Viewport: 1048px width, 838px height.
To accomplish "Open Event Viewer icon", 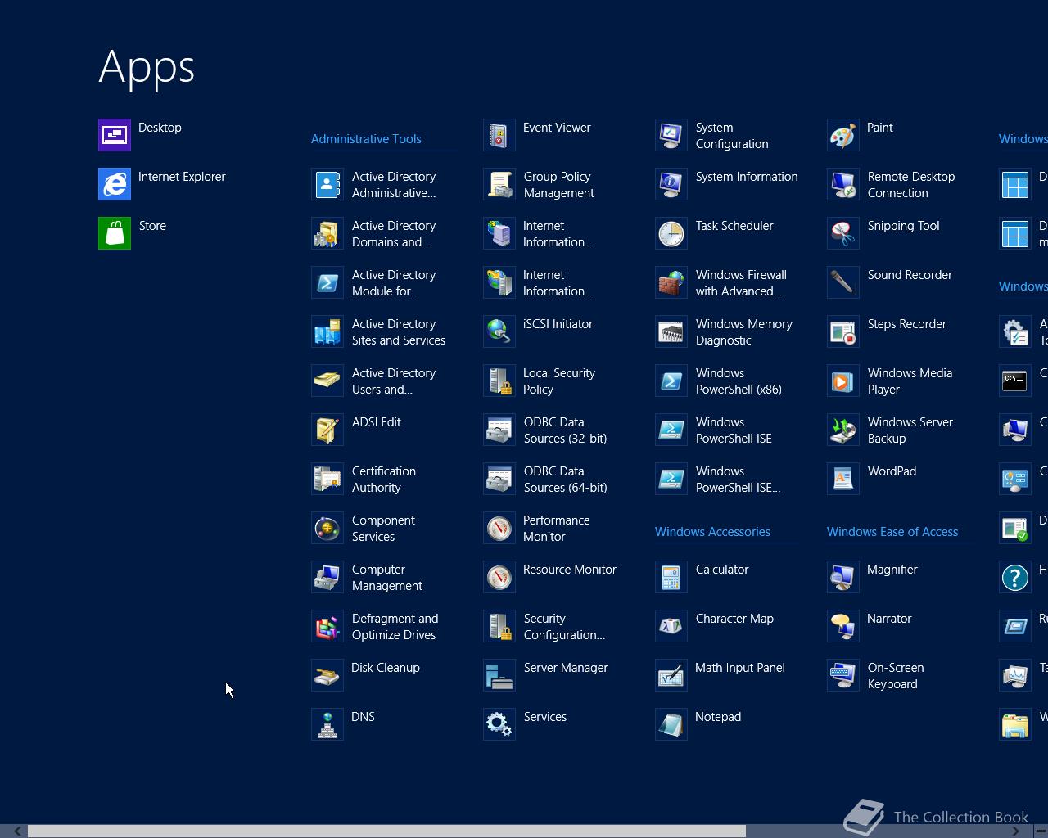I will pos(499,135).
